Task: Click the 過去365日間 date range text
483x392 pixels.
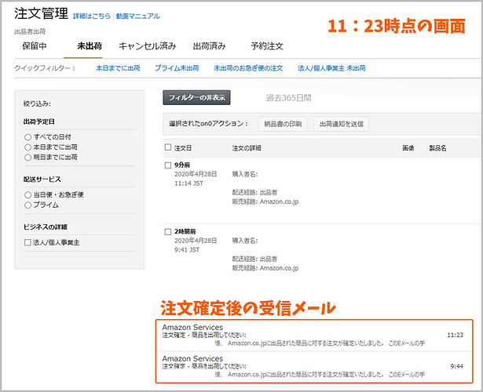Action: [x=289, y=98]
